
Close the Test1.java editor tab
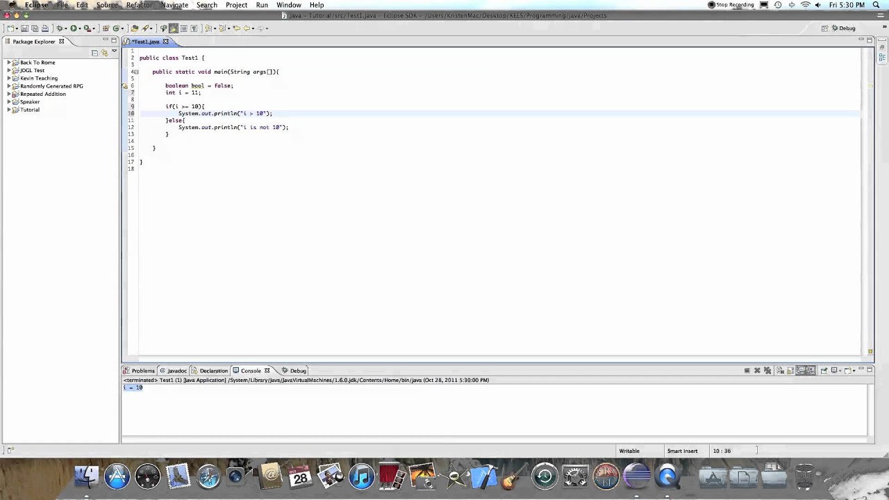[165, 42]
